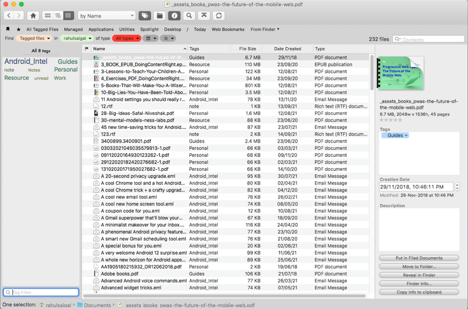Screen dimensions: 468x309
Task: Switch to detailed list view
Action: pos(68,15)
